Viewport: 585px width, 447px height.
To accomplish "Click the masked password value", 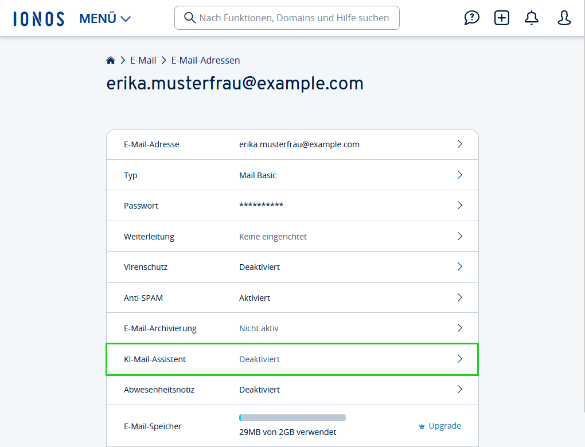I will click(261, 205).
